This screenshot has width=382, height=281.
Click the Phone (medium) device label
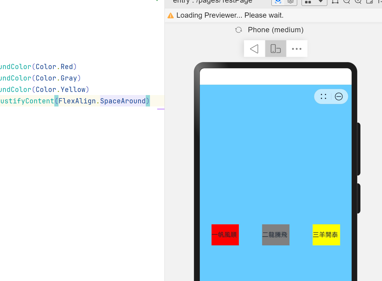click(276, 30)
